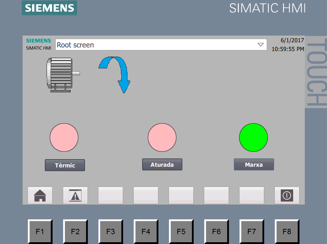
Task: Click the pink Tèrmic indicator lamp
Action: [x=64, y=137]
